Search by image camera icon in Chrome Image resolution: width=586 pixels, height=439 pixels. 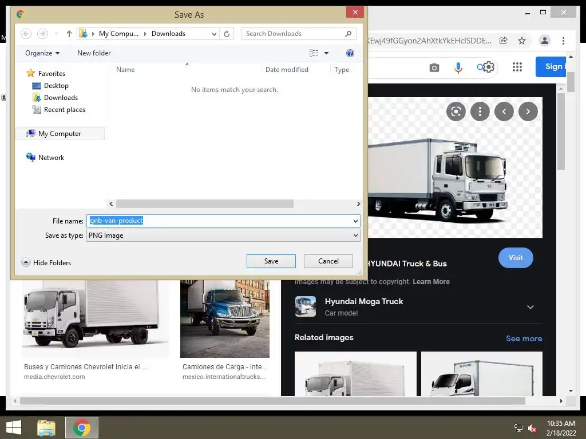tap(434, 67)
